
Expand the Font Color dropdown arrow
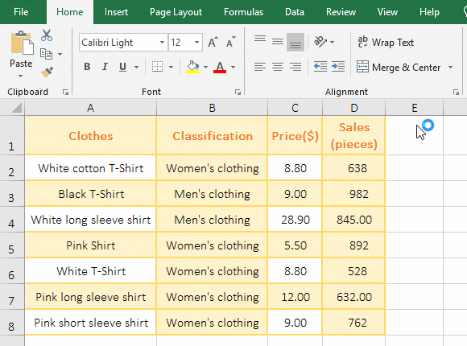click(233, 67)
